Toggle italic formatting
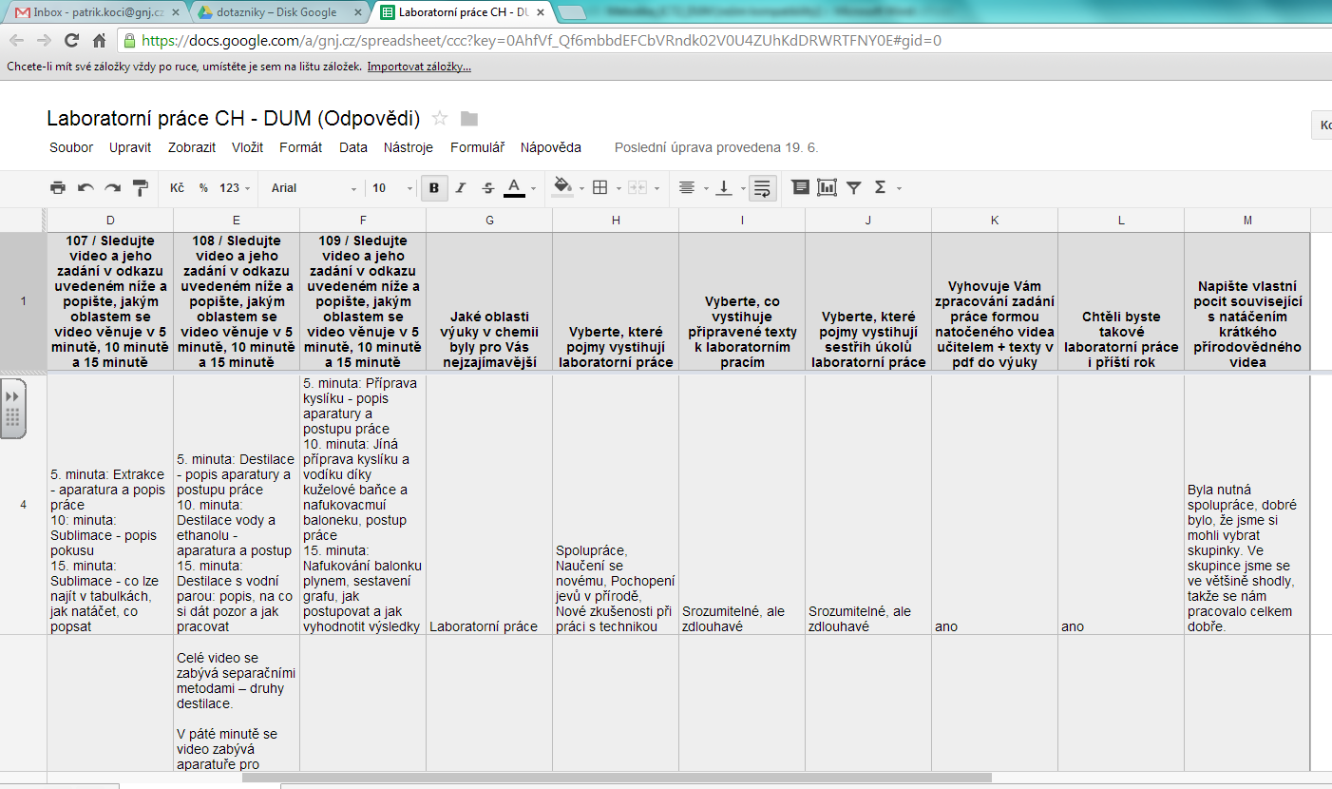Screen dimensions: 1332x789 click(x=461, y=188)
